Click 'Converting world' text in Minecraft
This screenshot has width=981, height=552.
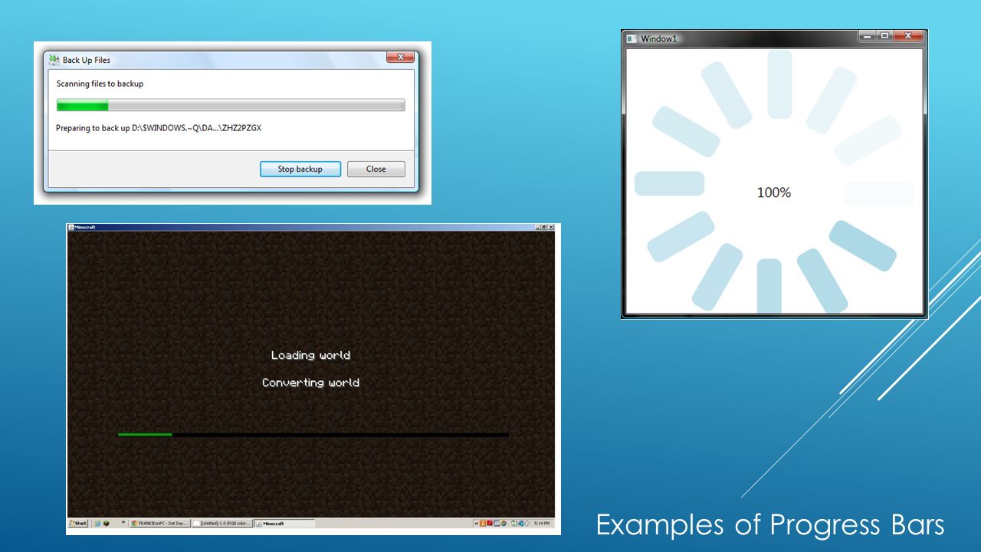(x=310, y=383)
